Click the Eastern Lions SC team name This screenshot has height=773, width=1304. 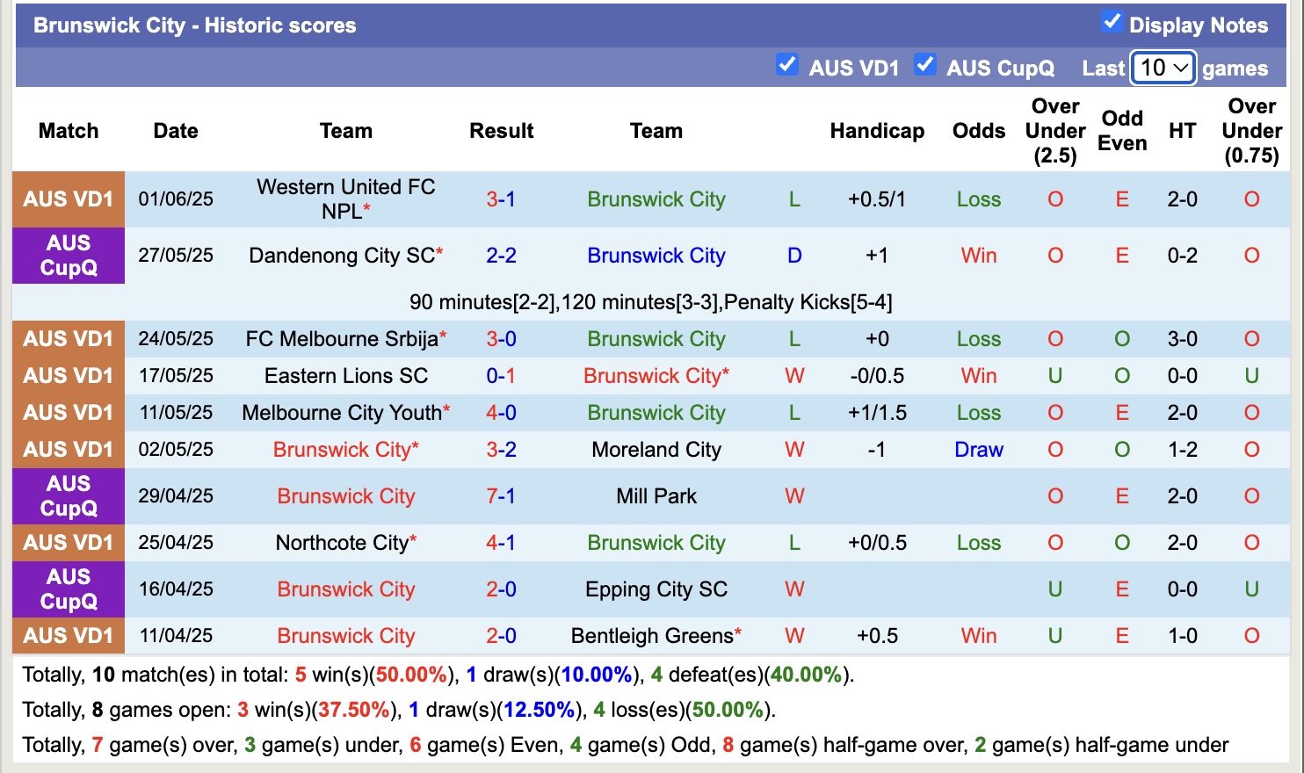click(x=345, y=375)
